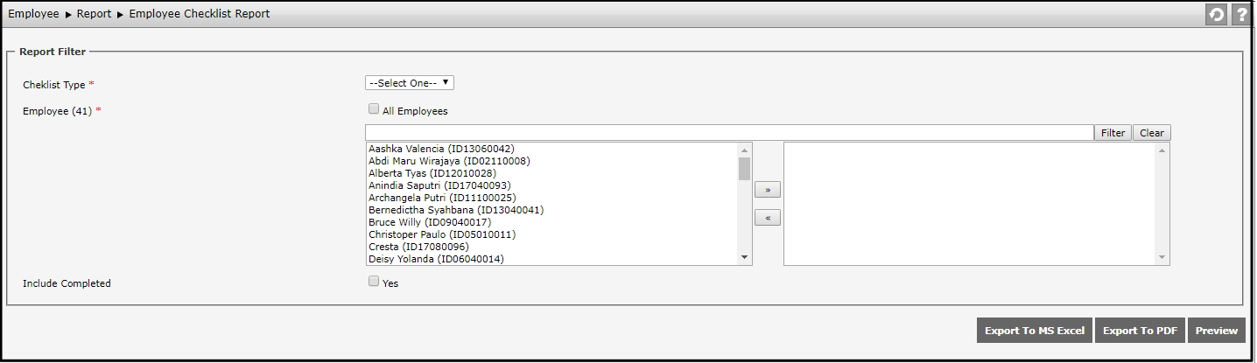Screen dimensions: 1257x363
Task: Click the Export To MS Excel button
Action: [1034, 331]
